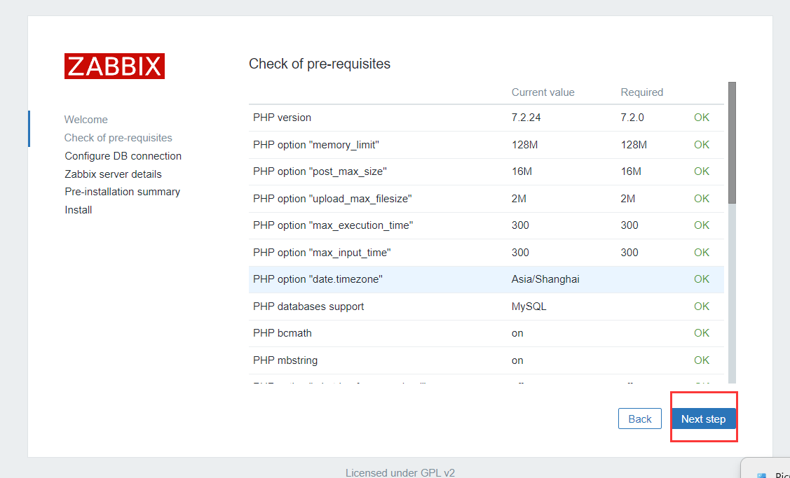Click PHP option "max_execution_time" label
This screenshot has width=790, height=478.
(x=333, y=225)
